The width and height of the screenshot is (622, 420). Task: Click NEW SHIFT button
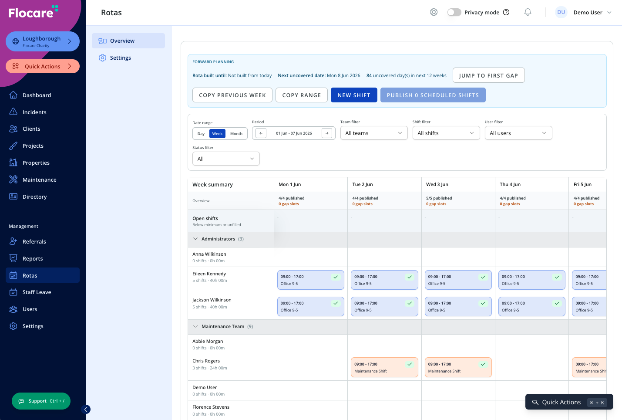[x=354, y=95]
